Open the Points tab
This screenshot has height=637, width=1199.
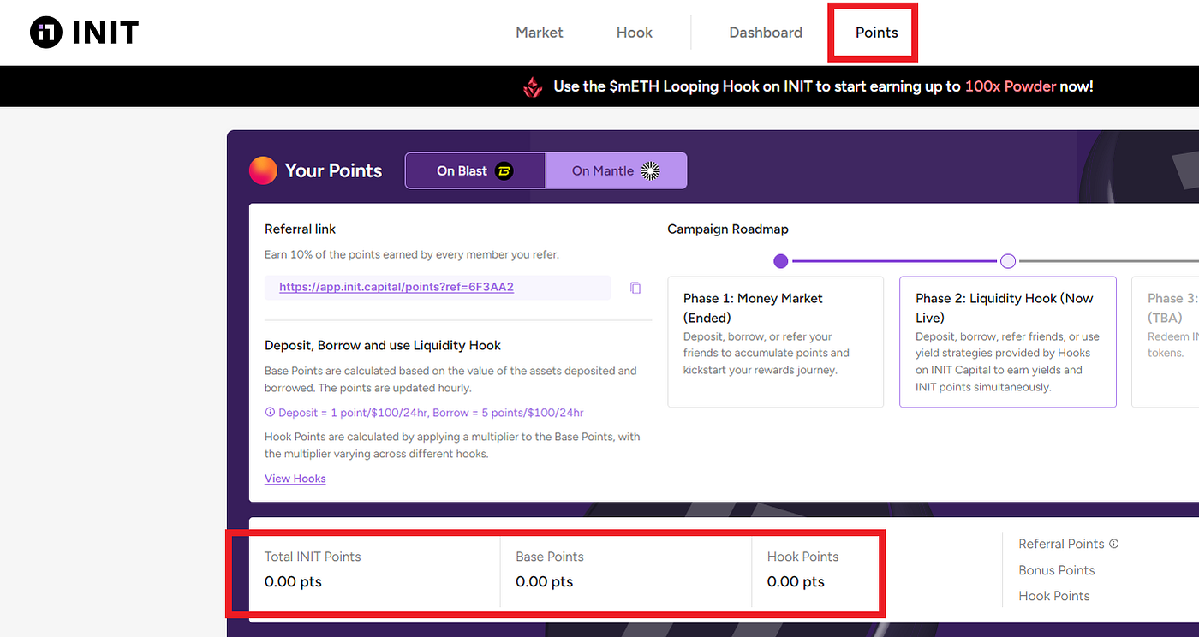876,33
